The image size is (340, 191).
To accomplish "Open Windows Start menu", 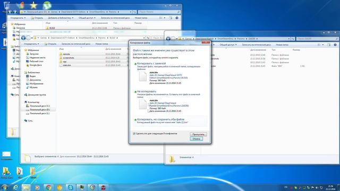I will coord(4,187).
